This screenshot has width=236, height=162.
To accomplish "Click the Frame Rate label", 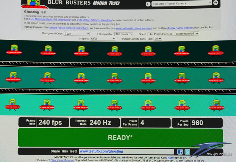I will point(31,122).
